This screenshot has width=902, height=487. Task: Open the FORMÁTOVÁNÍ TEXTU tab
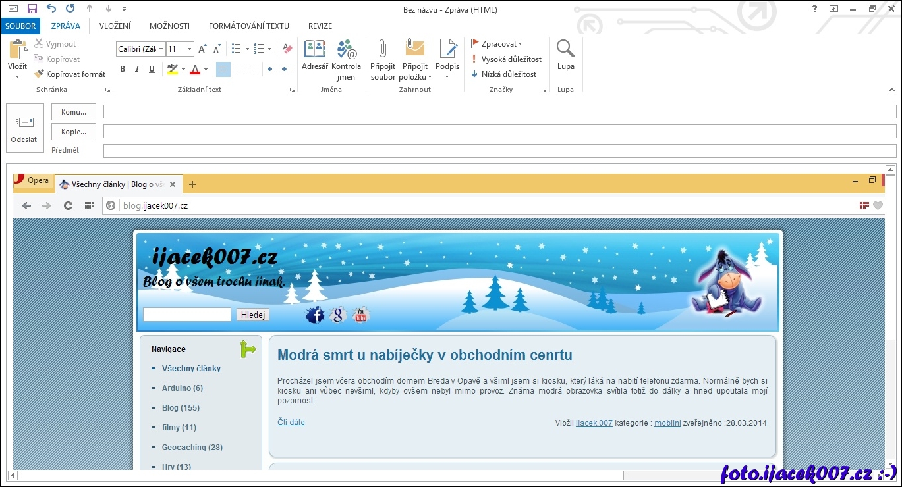tap(248, 26)
